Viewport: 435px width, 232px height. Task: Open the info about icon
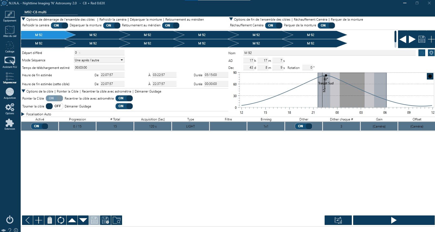16,230
